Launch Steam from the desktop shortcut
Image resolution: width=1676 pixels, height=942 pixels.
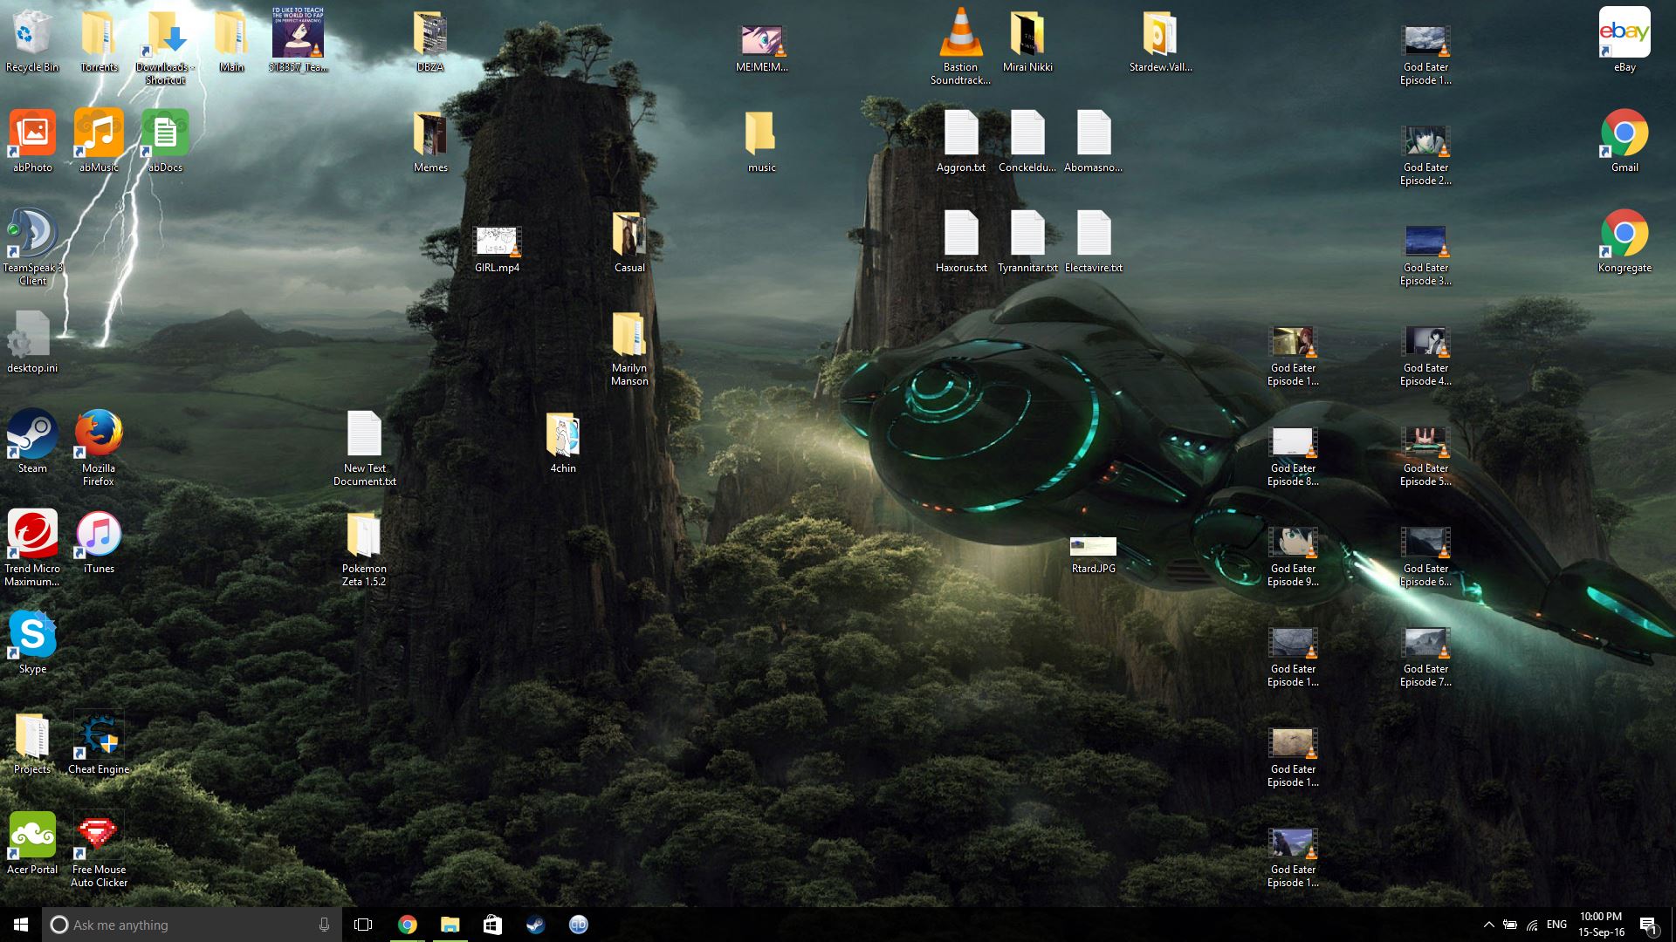click(32, 442)
